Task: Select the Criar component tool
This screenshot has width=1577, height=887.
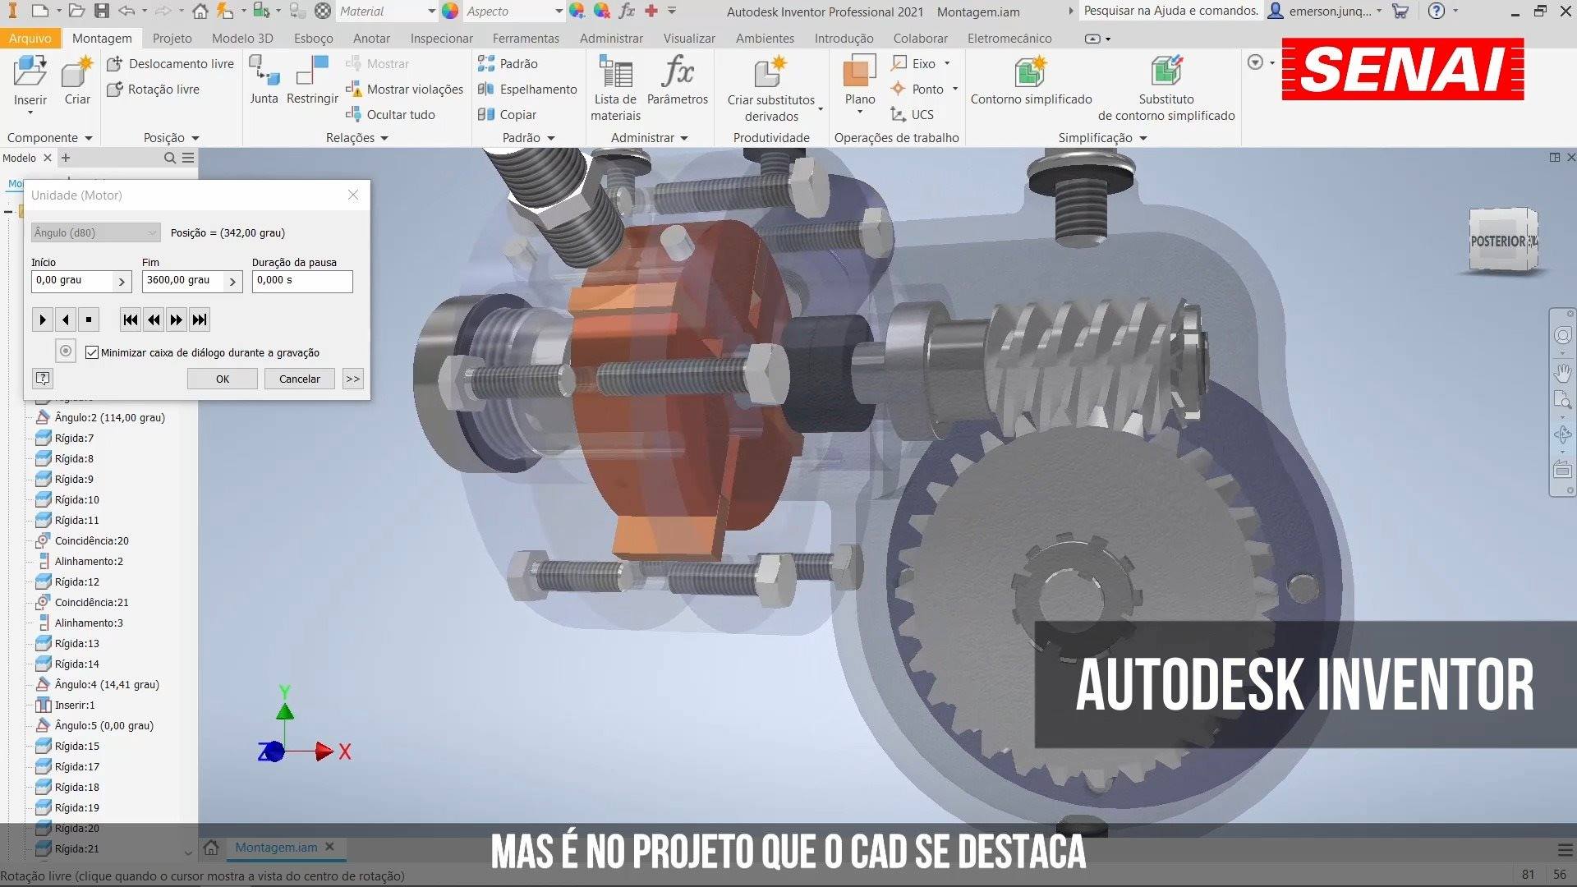Action: click(x=77, y=80)
